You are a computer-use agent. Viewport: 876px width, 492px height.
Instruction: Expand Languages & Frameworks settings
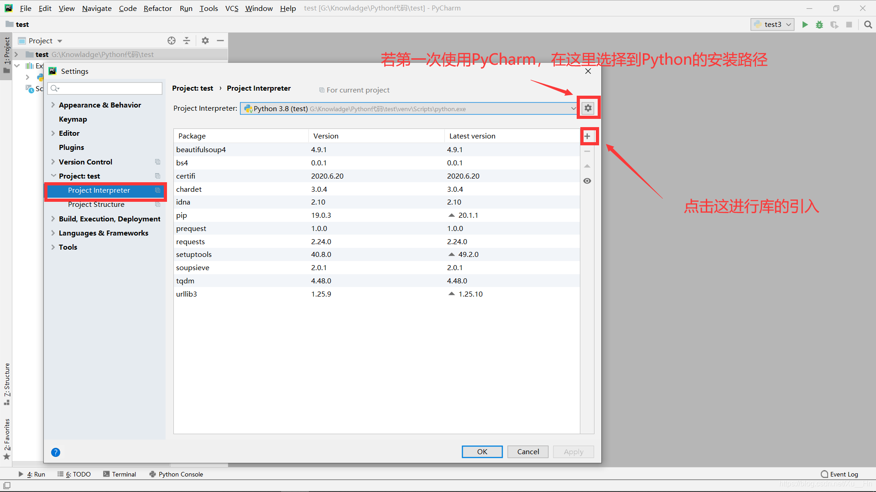click(x=53, y=233)
